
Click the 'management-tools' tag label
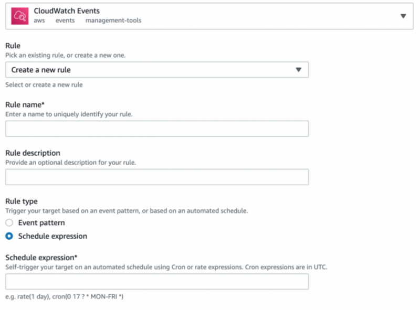coord(113,21)
